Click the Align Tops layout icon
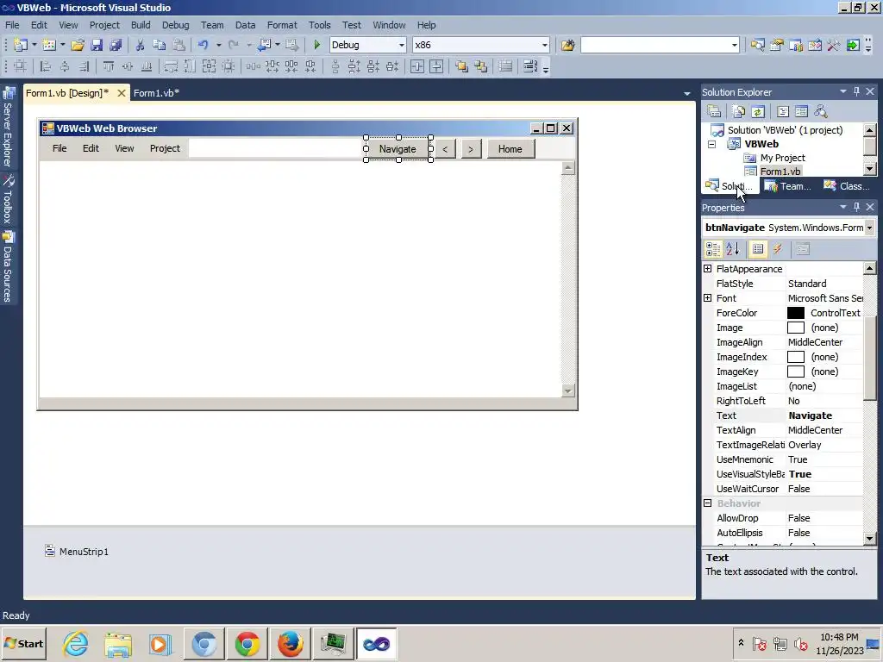 108,66
